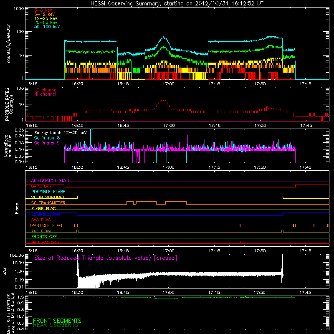Image resolution: width=334 pixels, height=334 pixels.
Task: Click the vertical Flags axis label
Action: point(17,209)
